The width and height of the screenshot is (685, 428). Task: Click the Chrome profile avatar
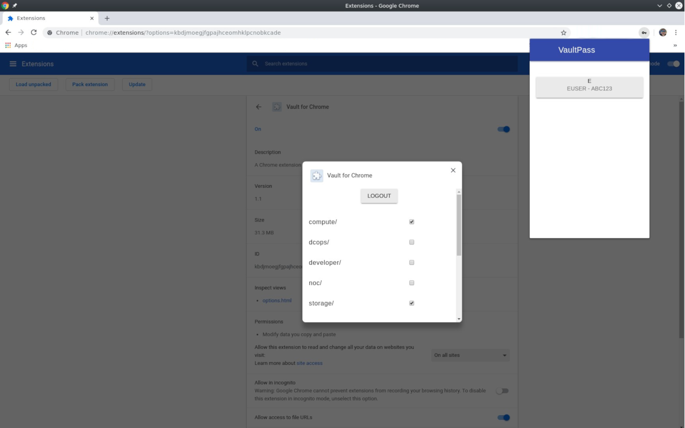[x=663, y=32]
